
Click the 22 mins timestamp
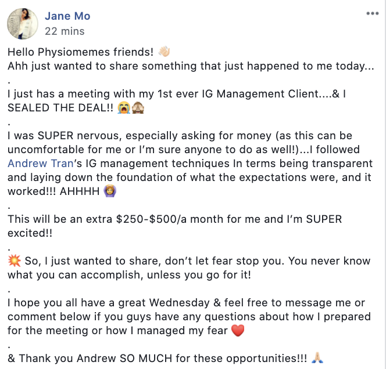(65, 31)
